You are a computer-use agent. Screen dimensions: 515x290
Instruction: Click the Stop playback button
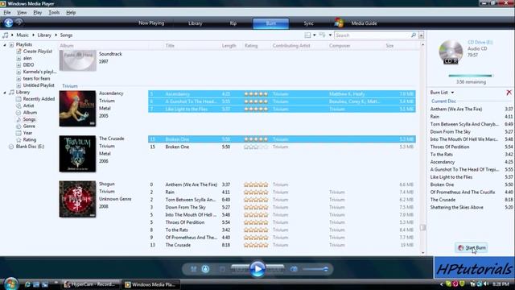(222, 269)
